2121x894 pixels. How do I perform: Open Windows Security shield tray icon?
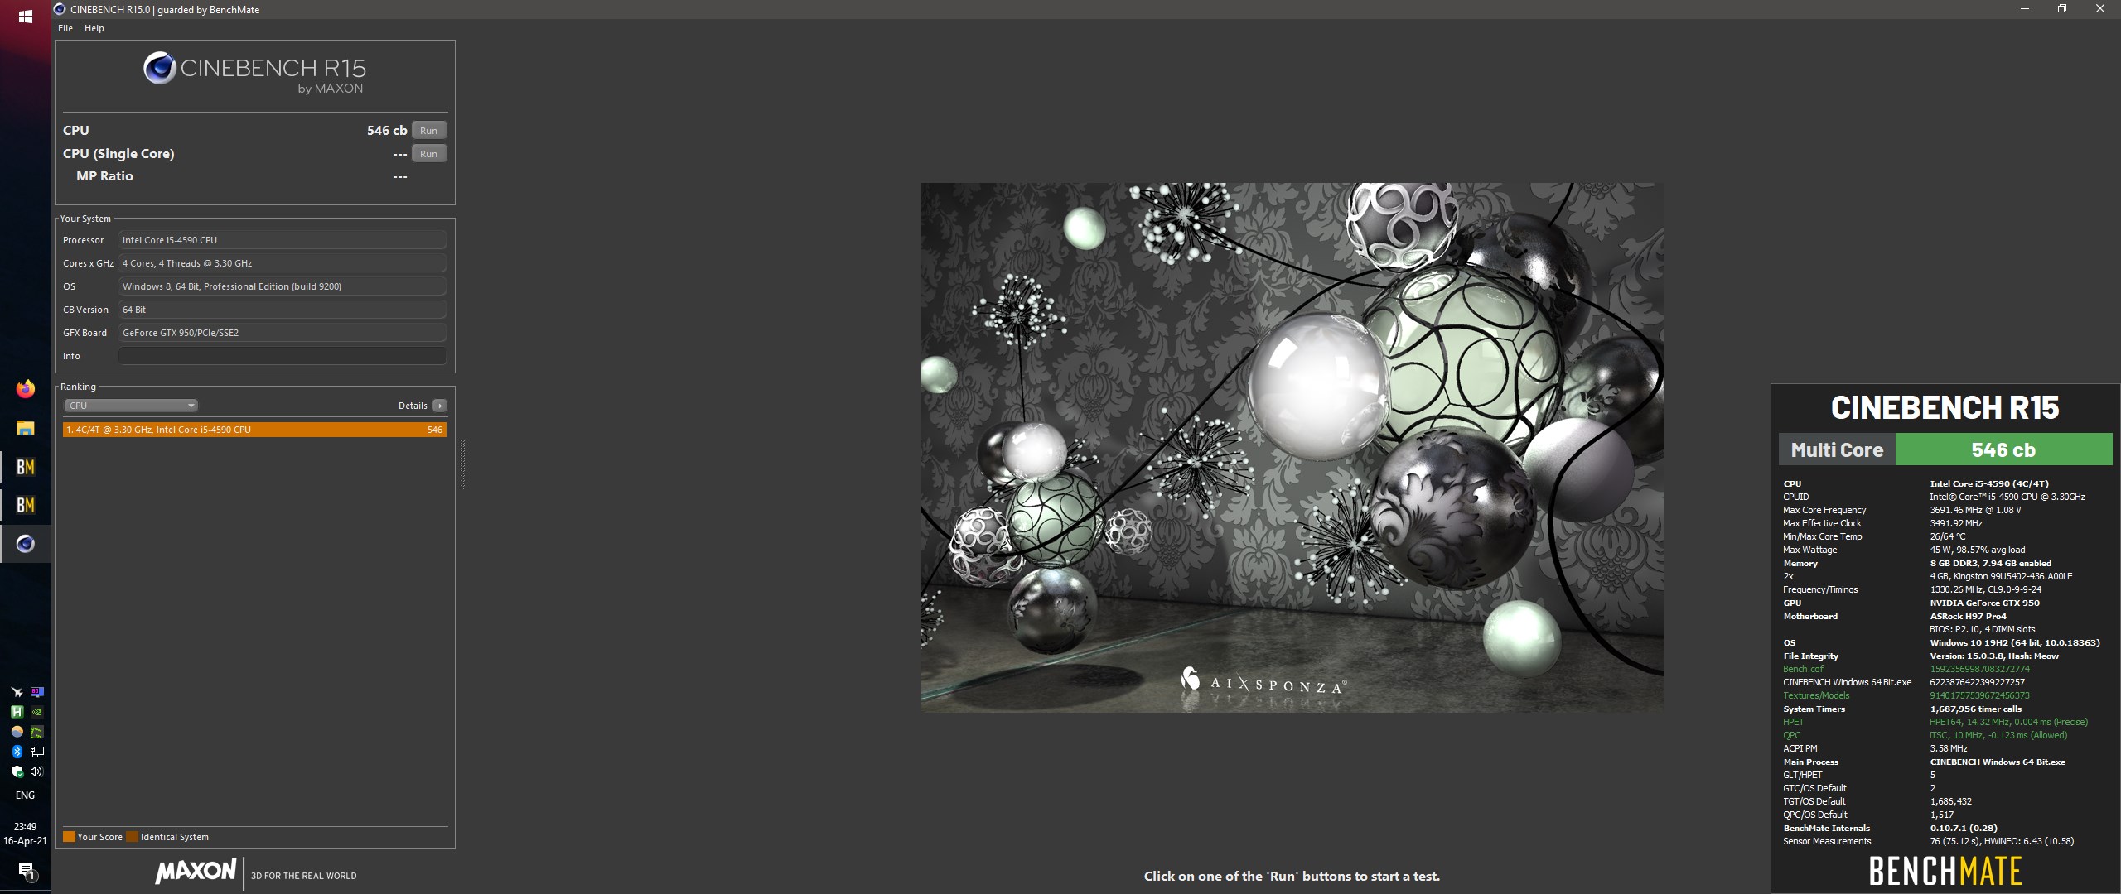click(x=17, y=771)
